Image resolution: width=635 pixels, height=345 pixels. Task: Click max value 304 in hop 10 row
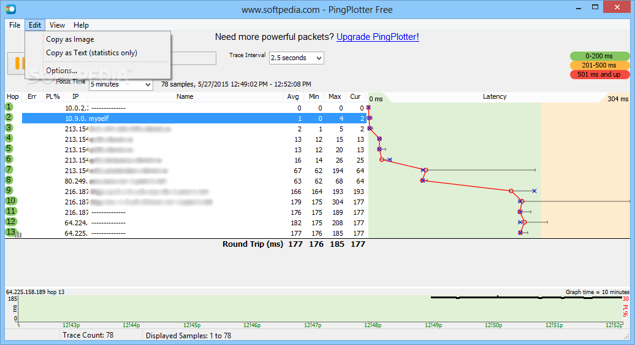click(338, 202)
